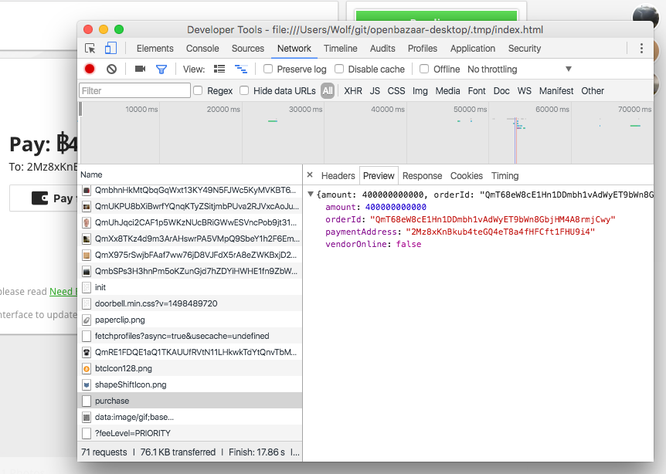Click the overview timeline left handle
666x474 pixels.
[80, 109]
